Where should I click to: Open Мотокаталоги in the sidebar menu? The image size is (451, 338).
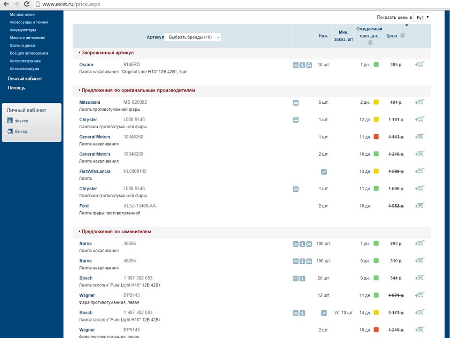point(22,15)
